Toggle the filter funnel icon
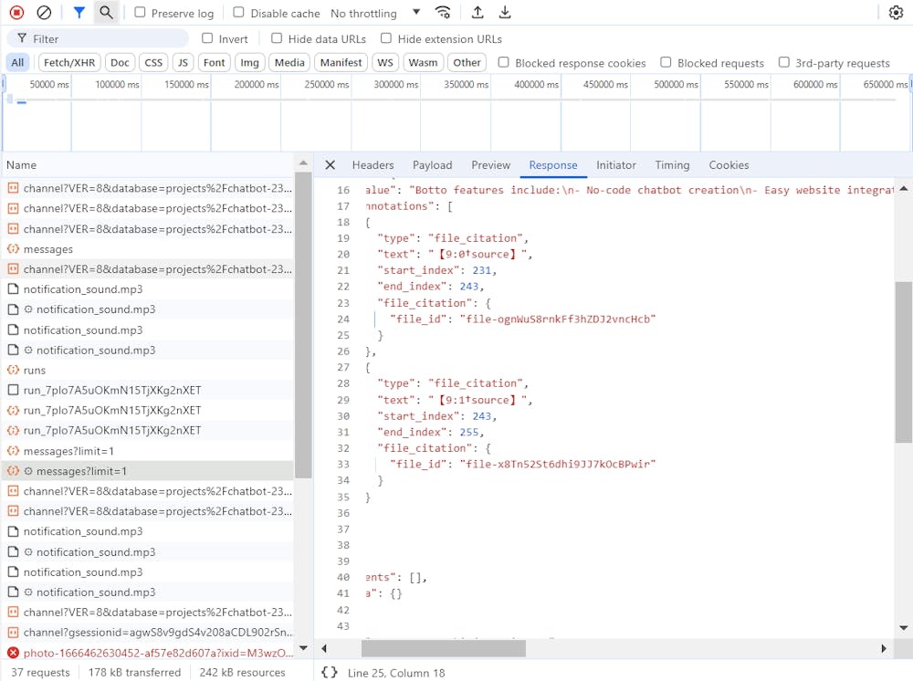Image resolution: width=913 pixels, height=681 pixels. point(79,13)
